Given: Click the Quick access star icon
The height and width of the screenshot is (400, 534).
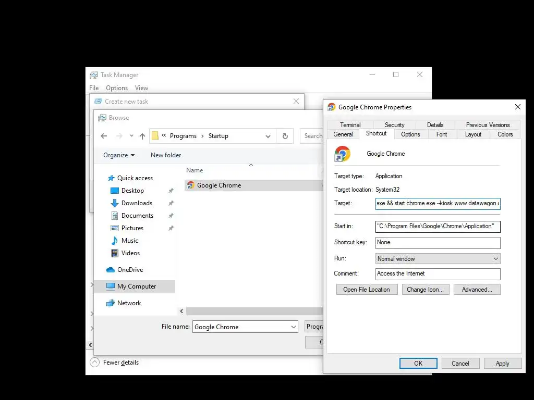Looking at the screenshot, I should click(x=111, y=178).
